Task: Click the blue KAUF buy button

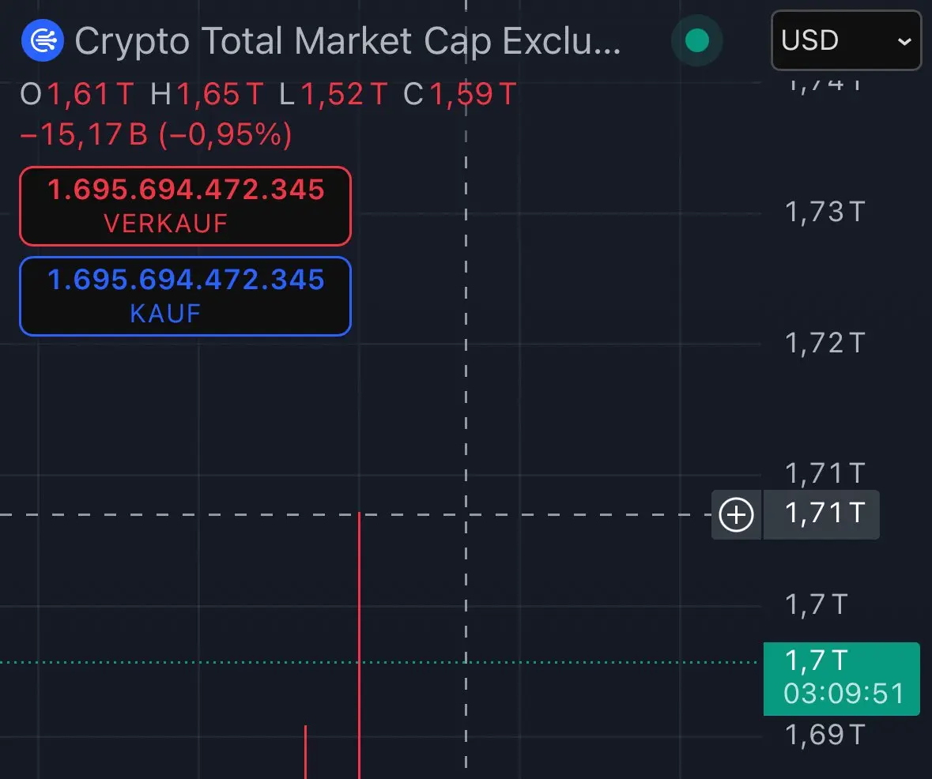Action: click(x=186, y=296)
